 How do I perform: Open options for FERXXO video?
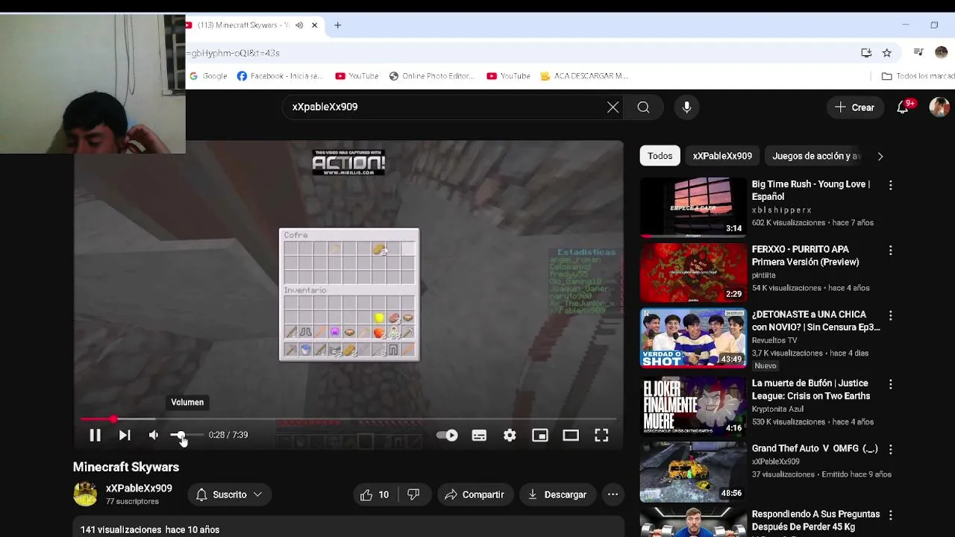click(x=890, y=251)
